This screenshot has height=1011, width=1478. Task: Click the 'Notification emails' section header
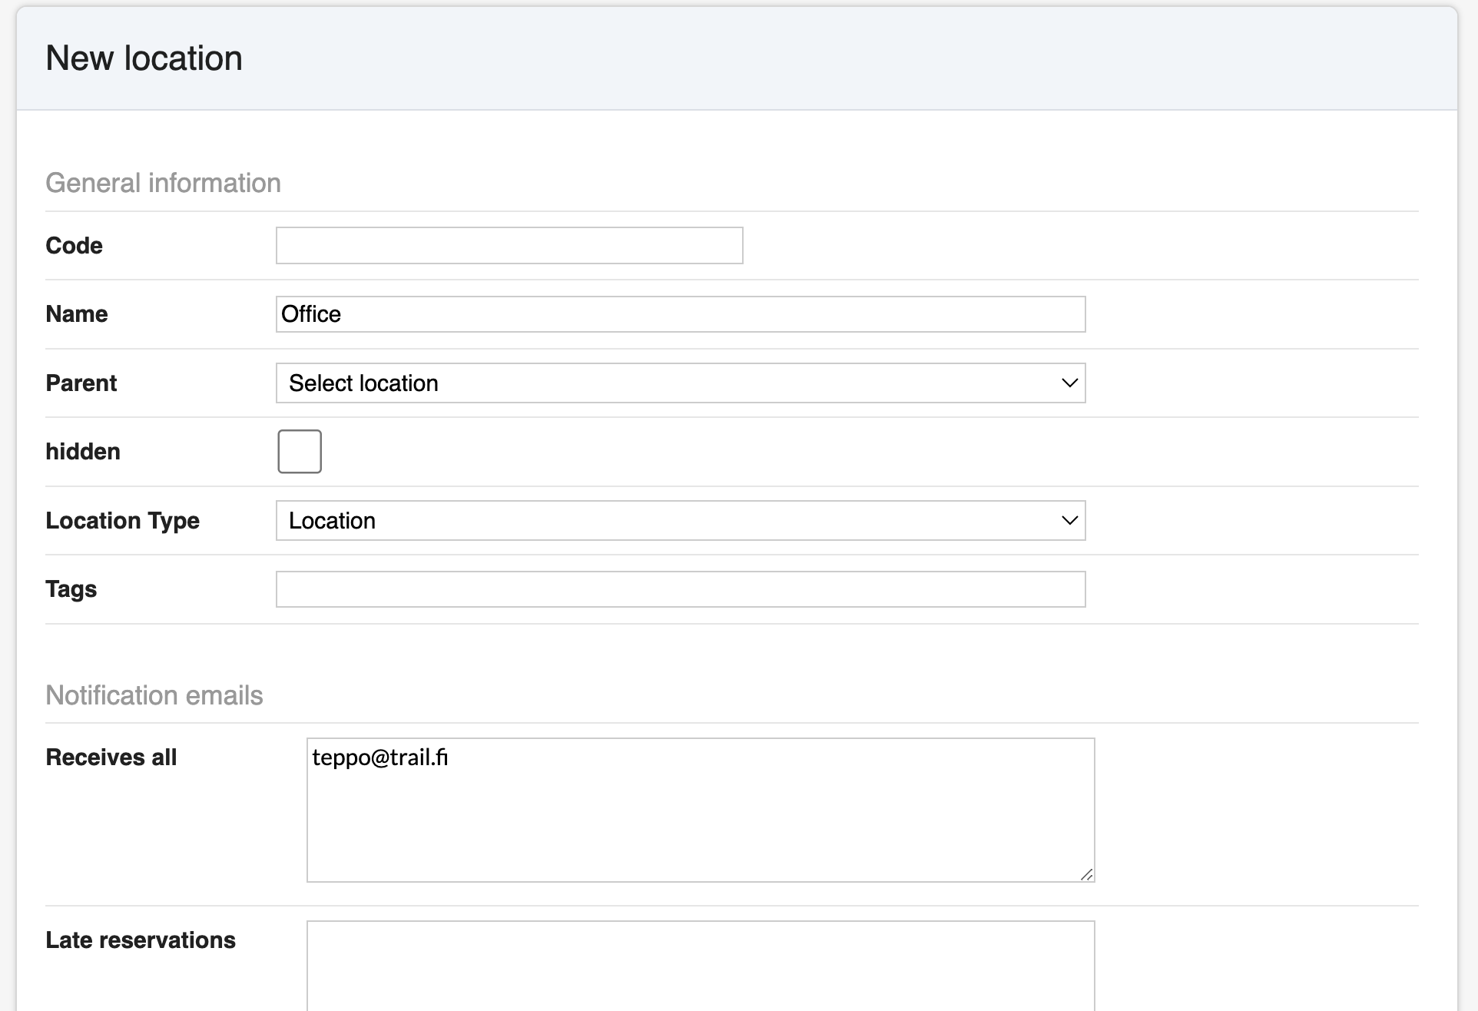click(154, 695)
